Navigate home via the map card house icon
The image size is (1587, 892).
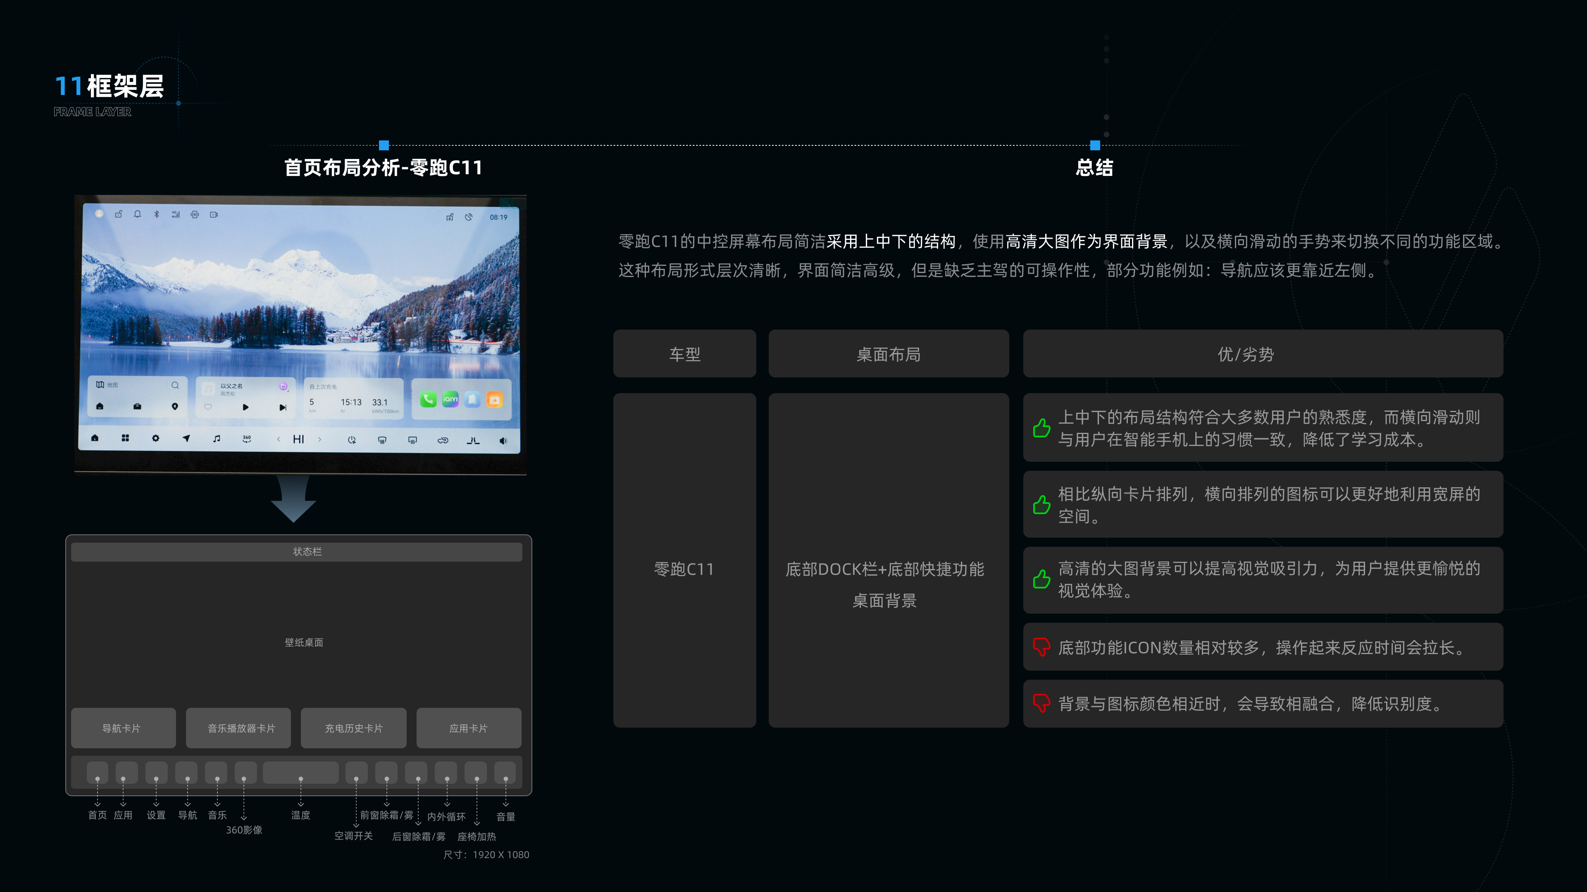tap(100, 406)
